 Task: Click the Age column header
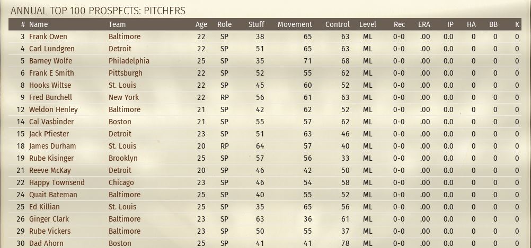(x=201, y=24)
